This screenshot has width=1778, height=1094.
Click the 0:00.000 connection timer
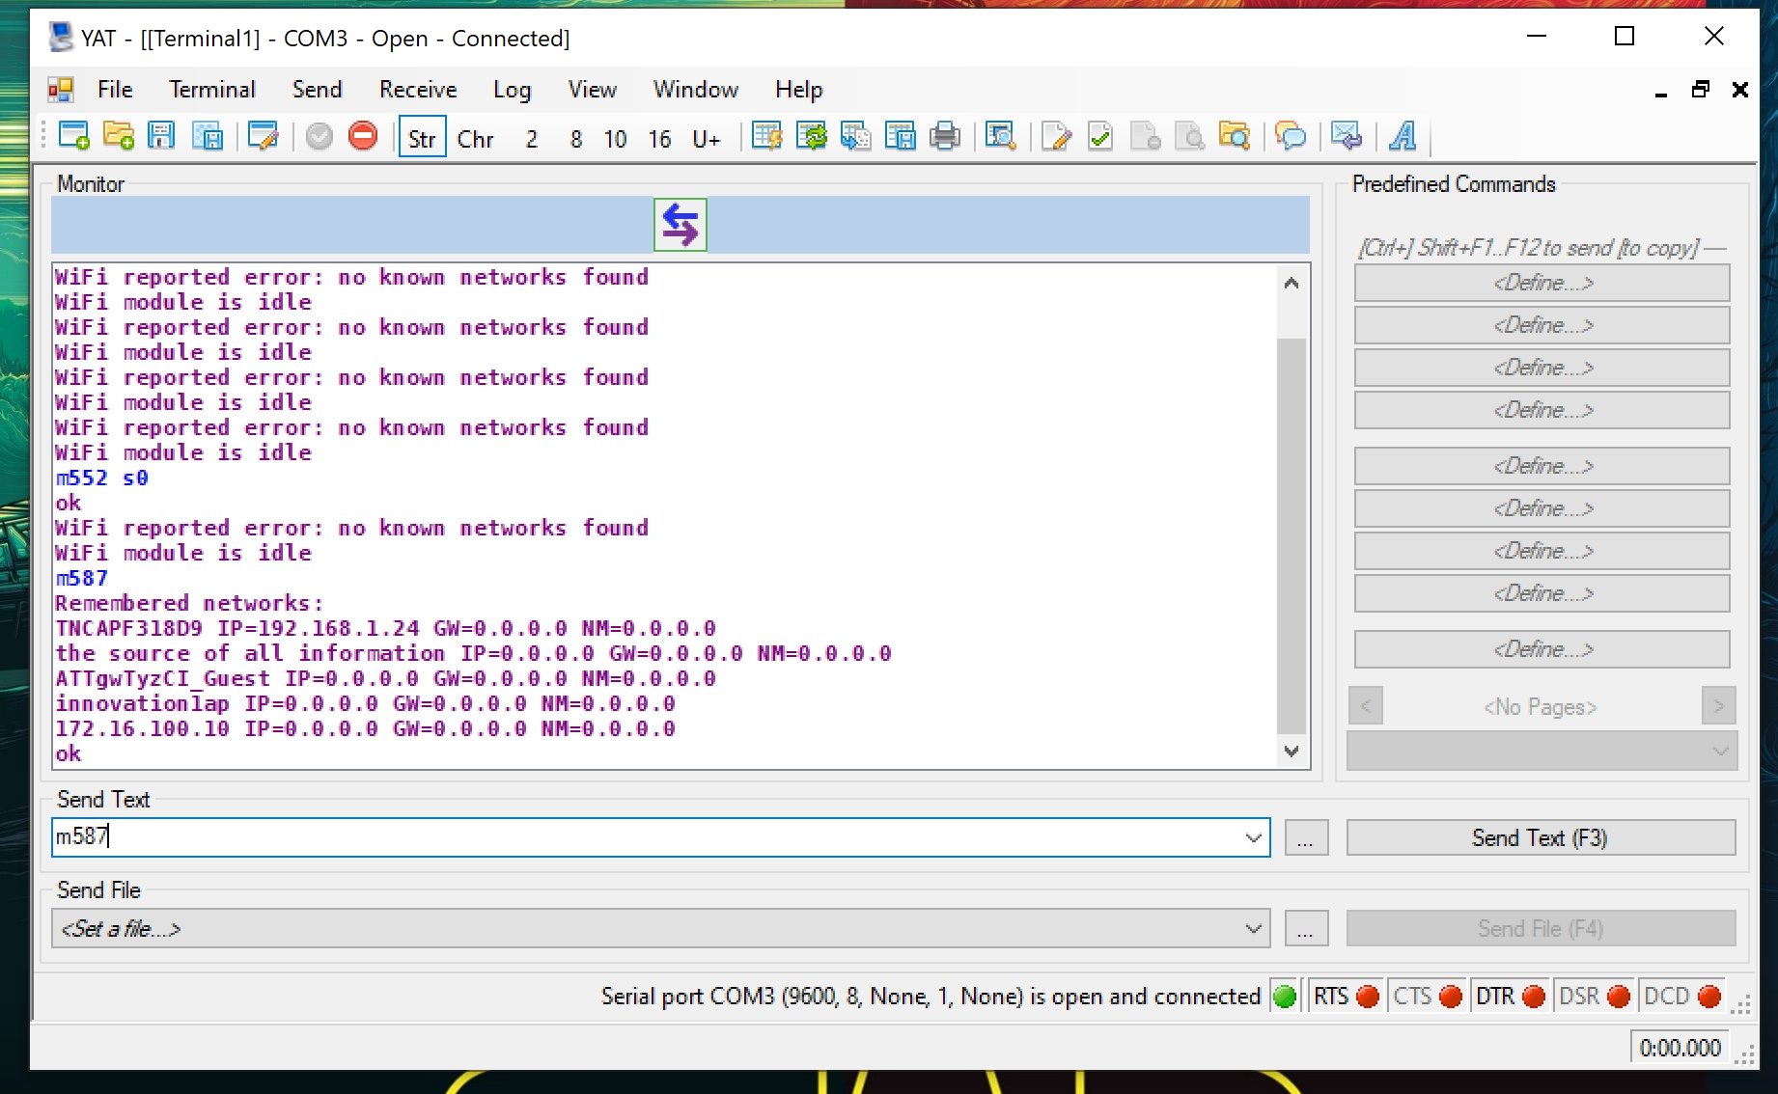pos(1681,1048)
